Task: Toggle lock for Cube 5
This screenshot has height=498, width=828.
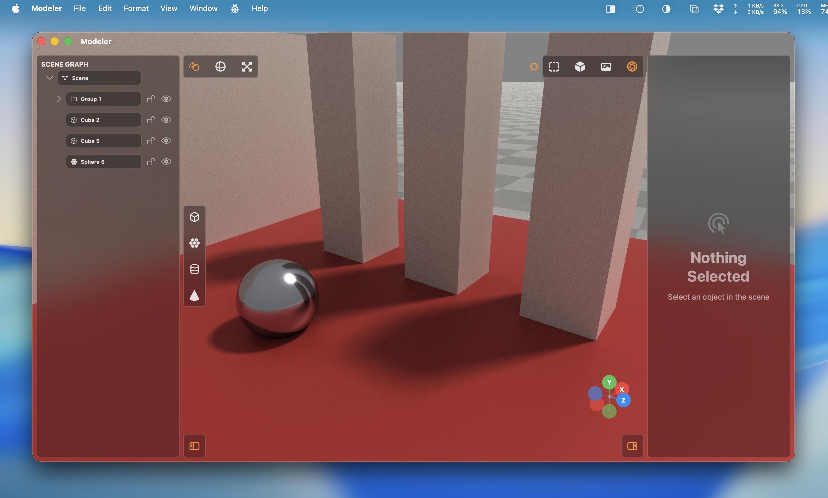Action: 151,140
